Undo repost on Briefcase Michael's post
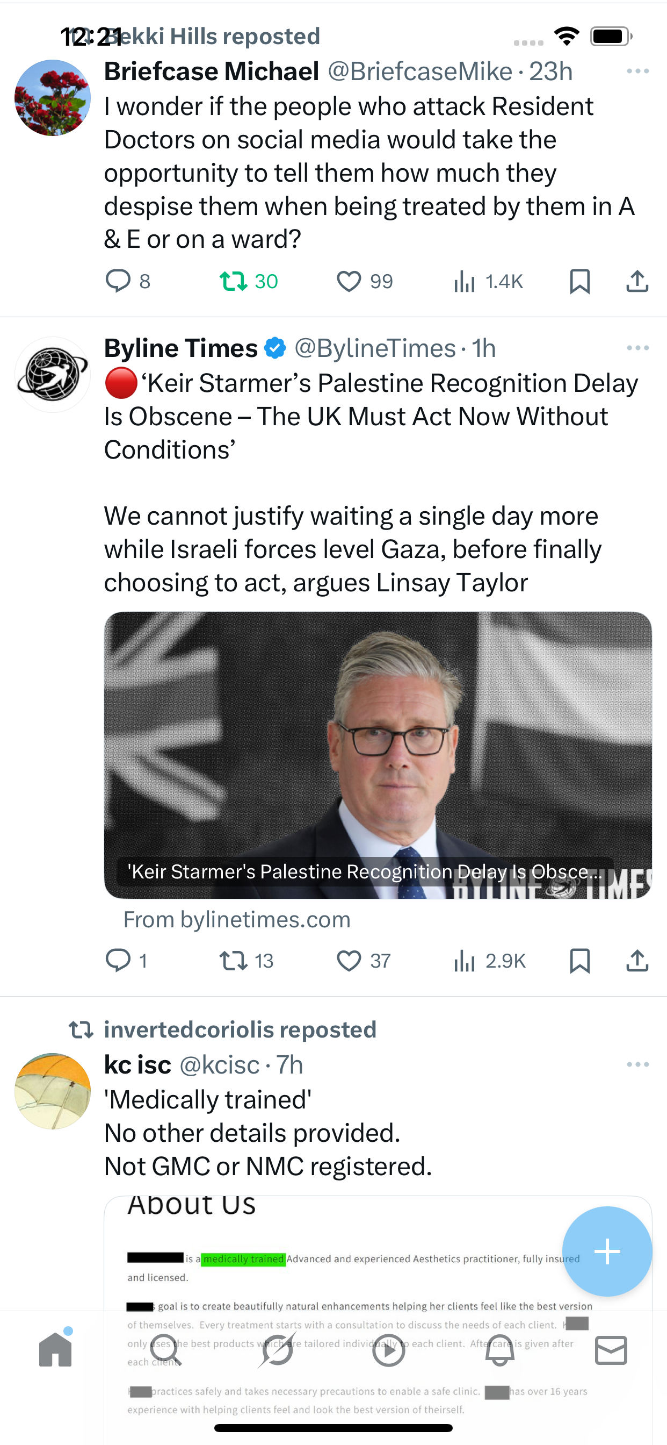 [233, 281]
